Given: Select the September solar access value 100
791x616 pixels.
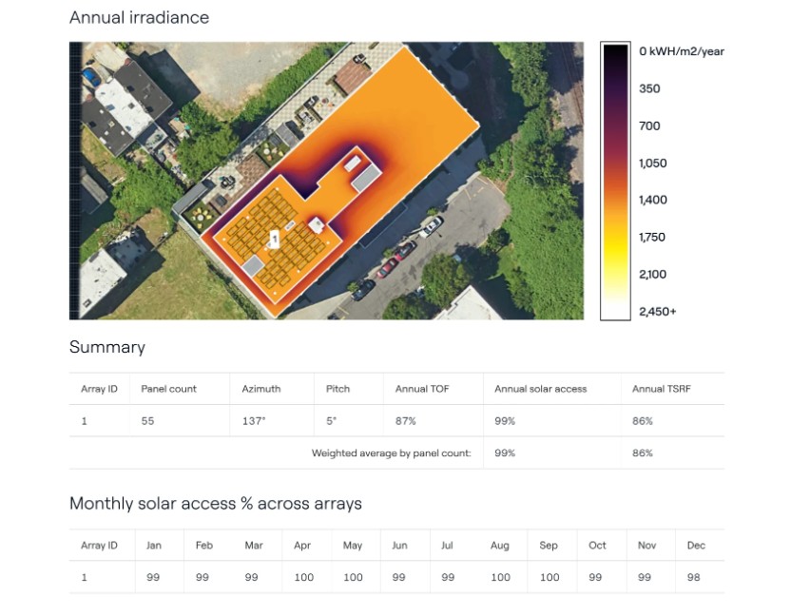Looking at the screenshot, I should coord(550,577).
